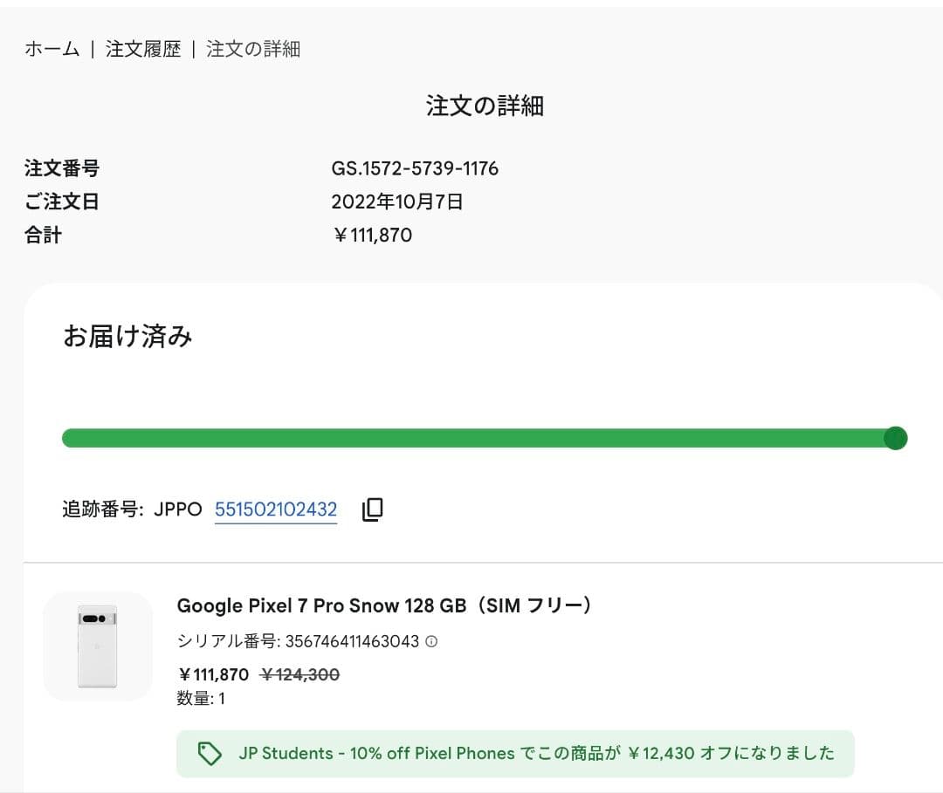Click the お届け済み status heading

pos(127,336)
